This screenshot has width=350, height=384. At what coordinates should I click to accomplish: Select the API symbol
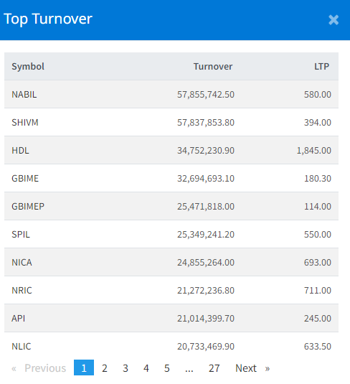point(19,318)
